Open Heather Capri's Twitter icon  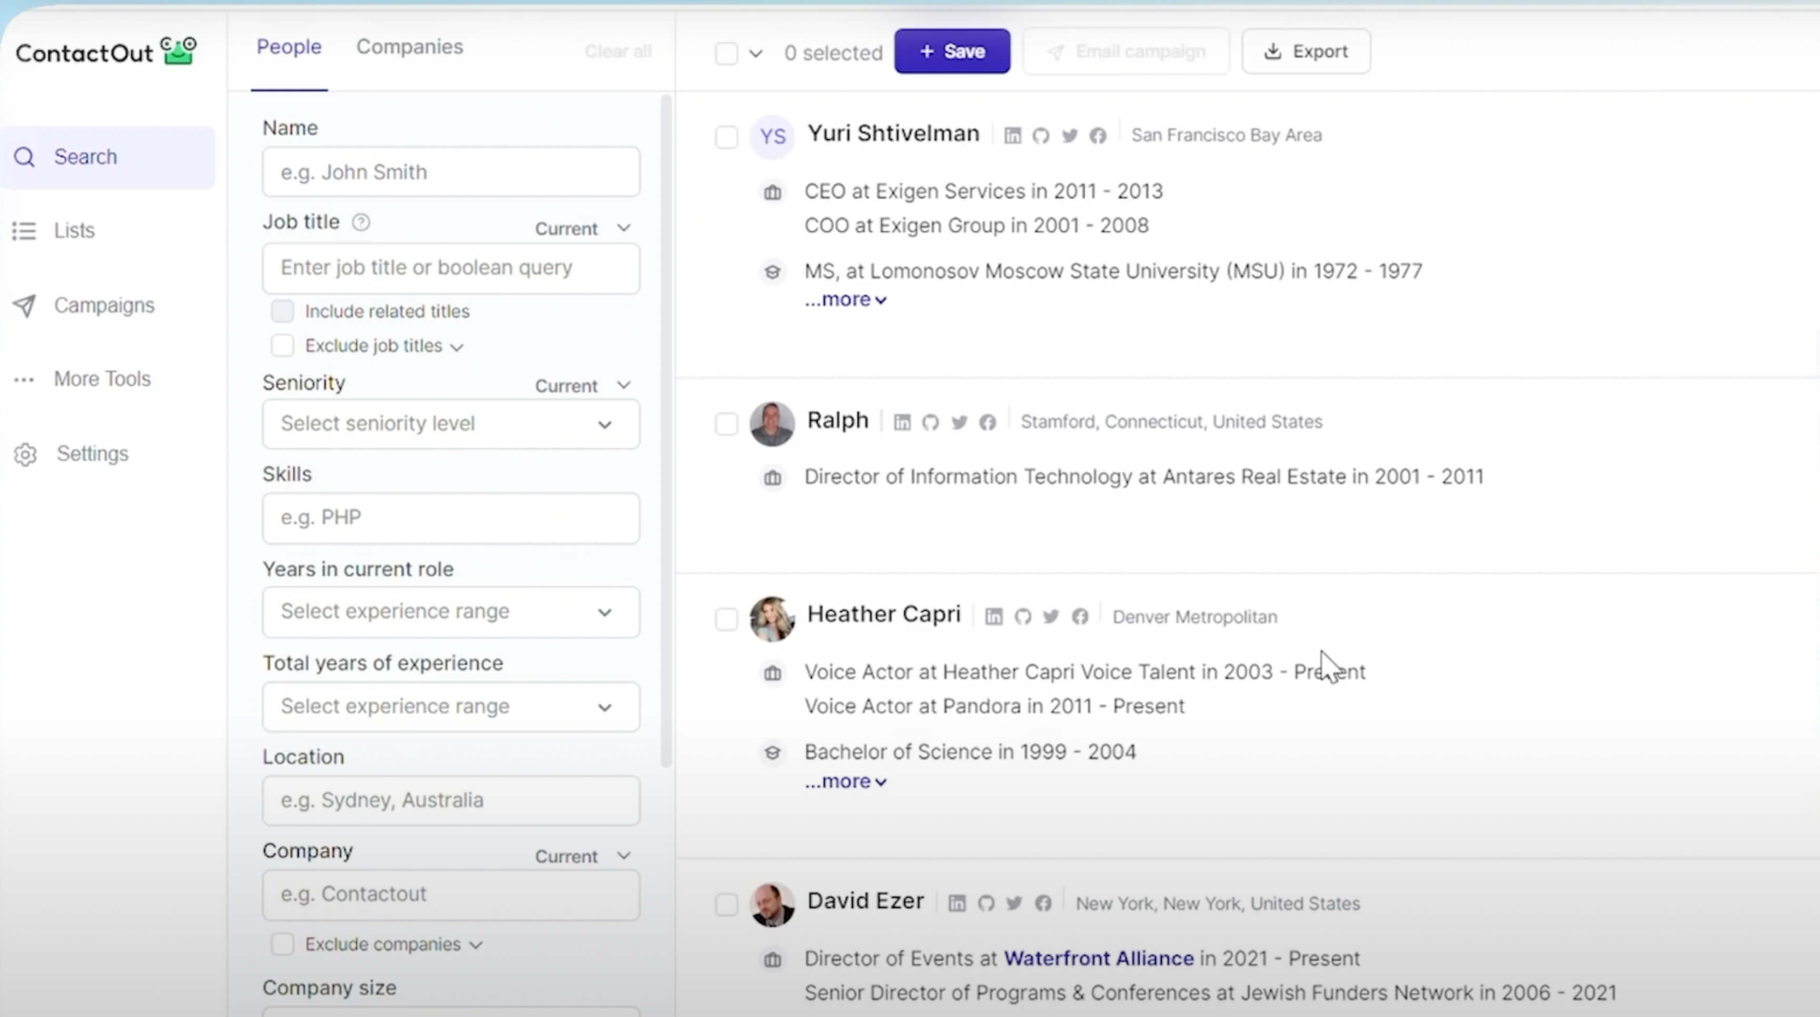tap(1051, 616)
